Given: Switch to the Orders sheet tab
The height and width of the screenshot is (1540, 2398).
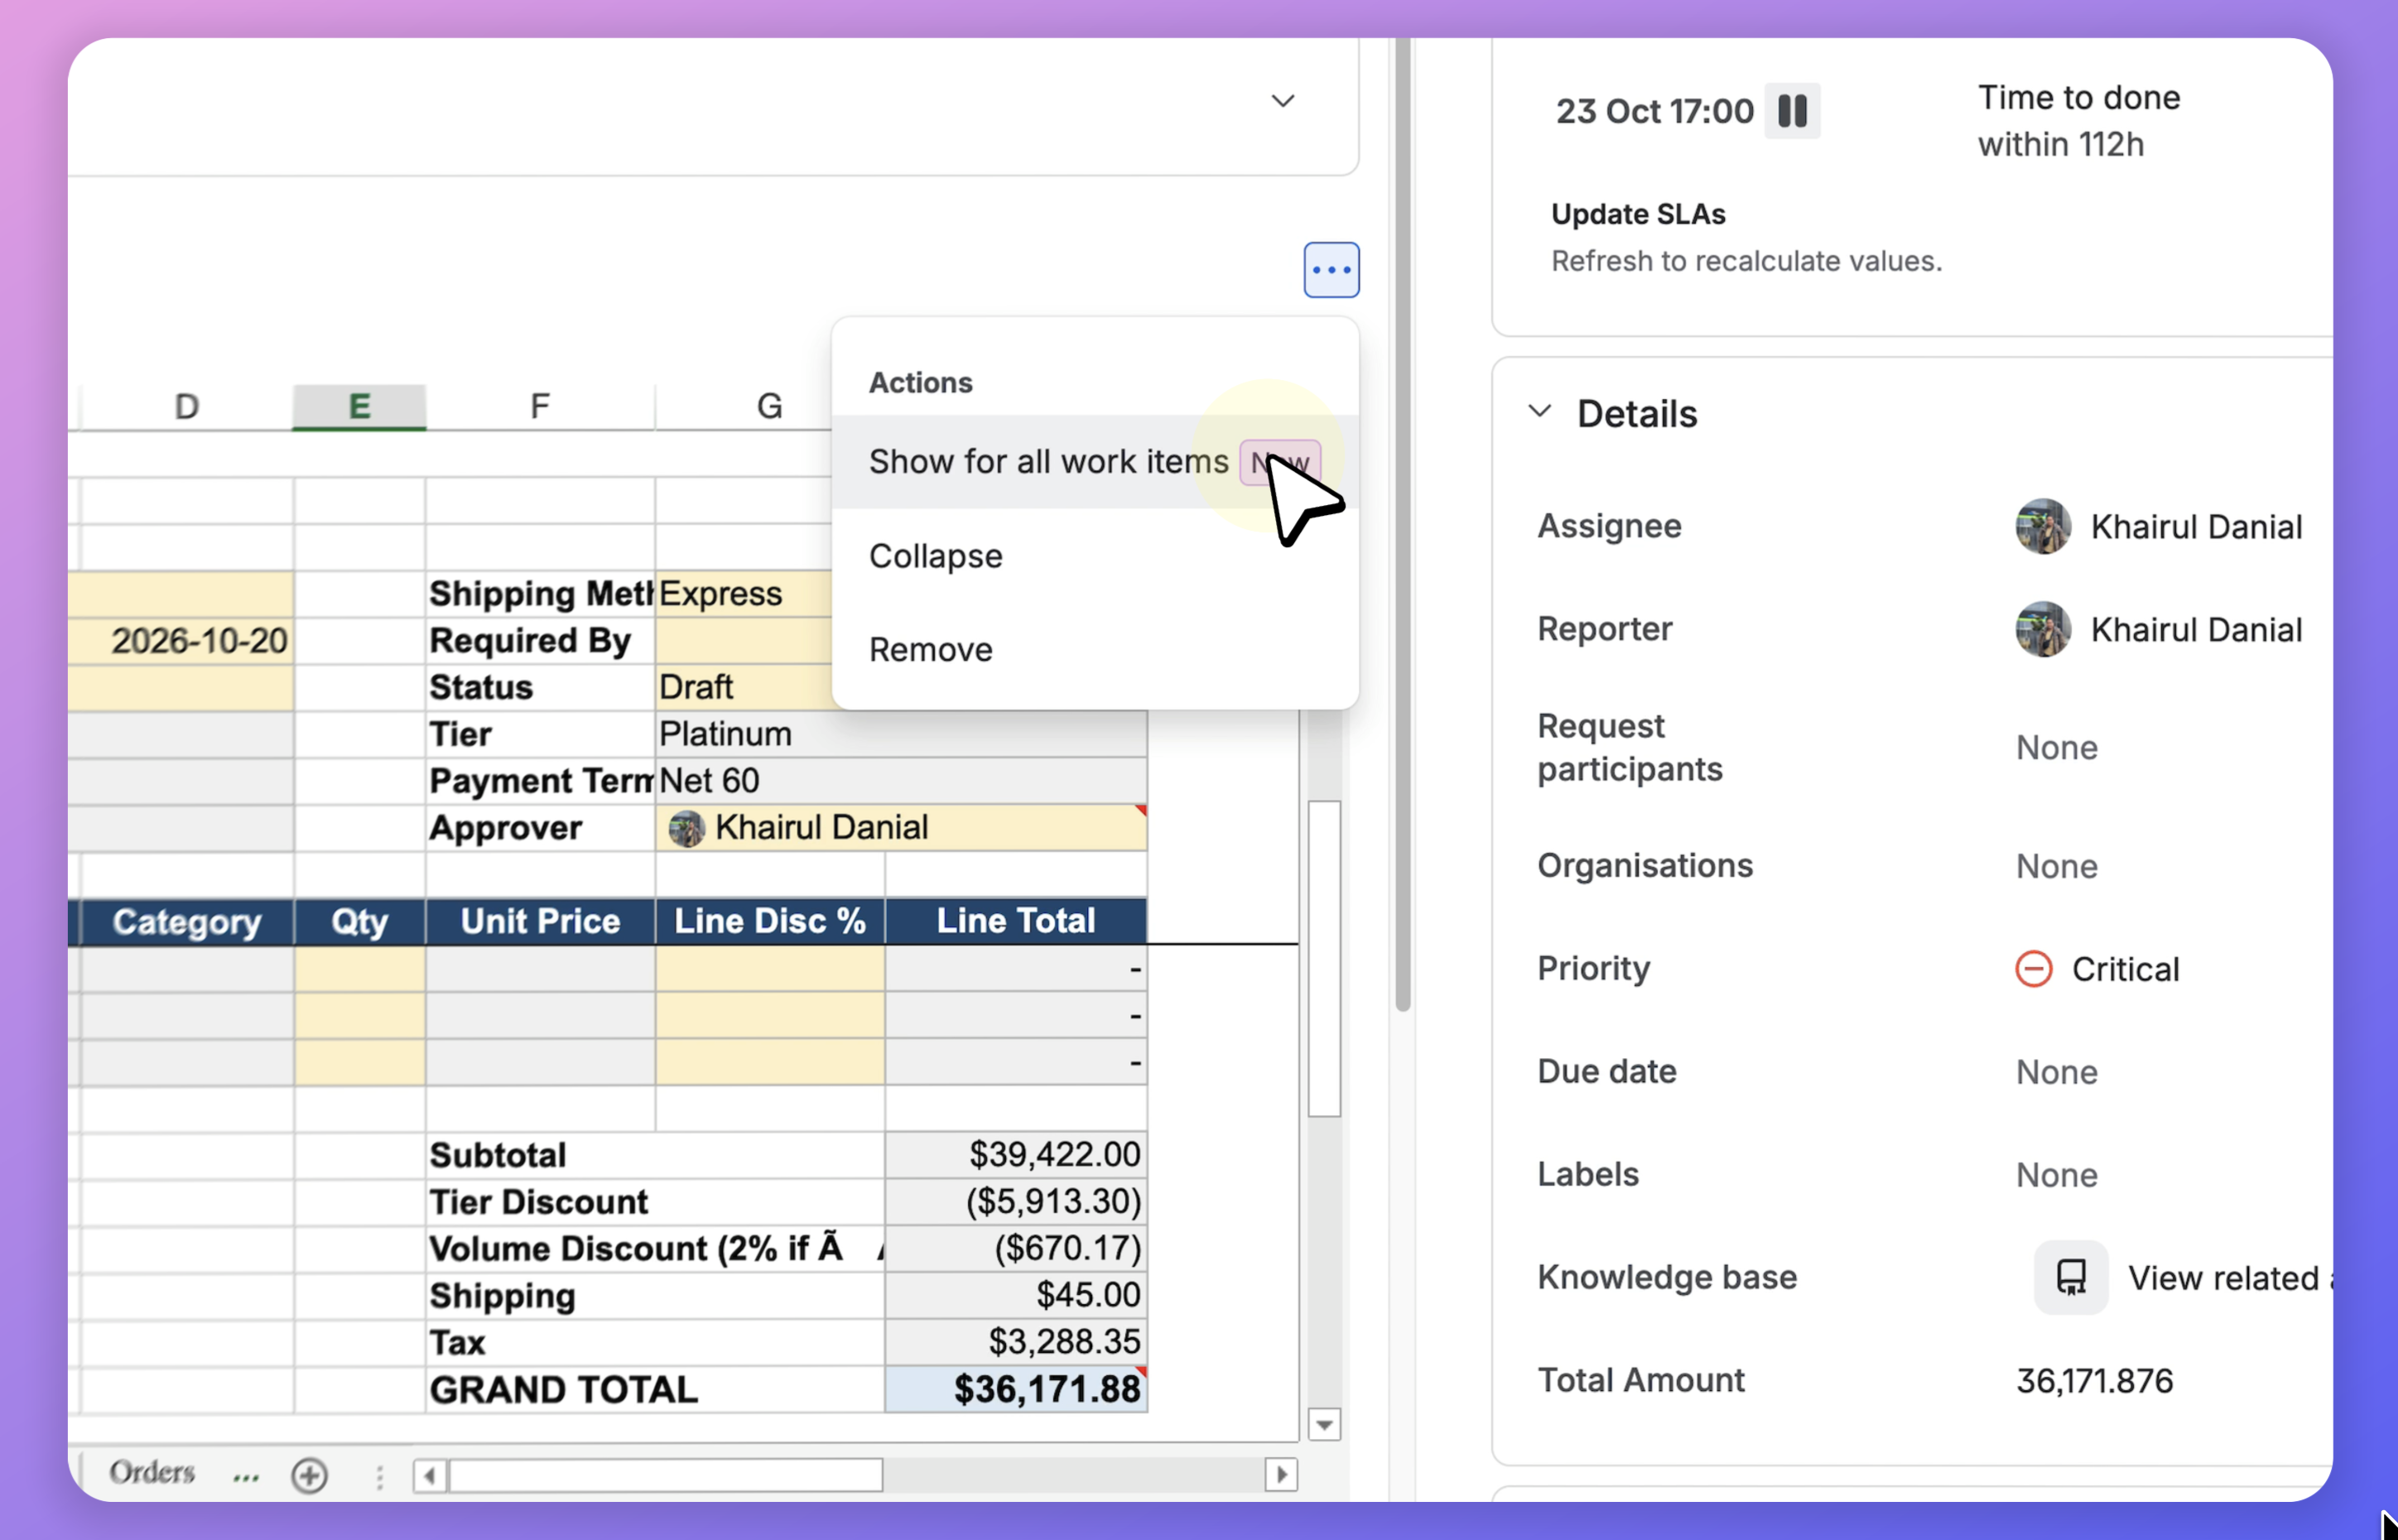Looking at the screenshot, I should click(152, 1473).
